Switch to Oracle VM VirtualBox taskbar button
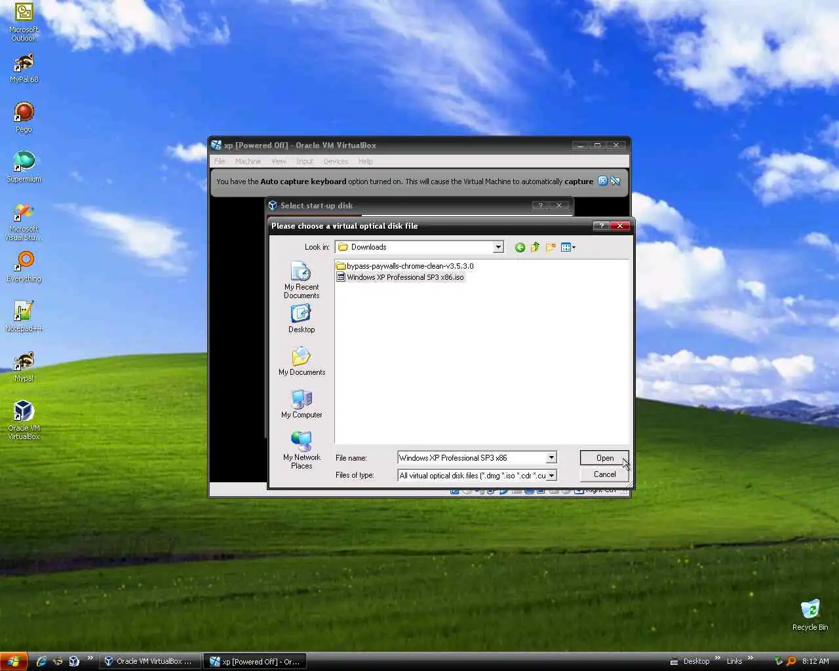The height and width of the screenshot is (671, 839). [x=149, y=661]
